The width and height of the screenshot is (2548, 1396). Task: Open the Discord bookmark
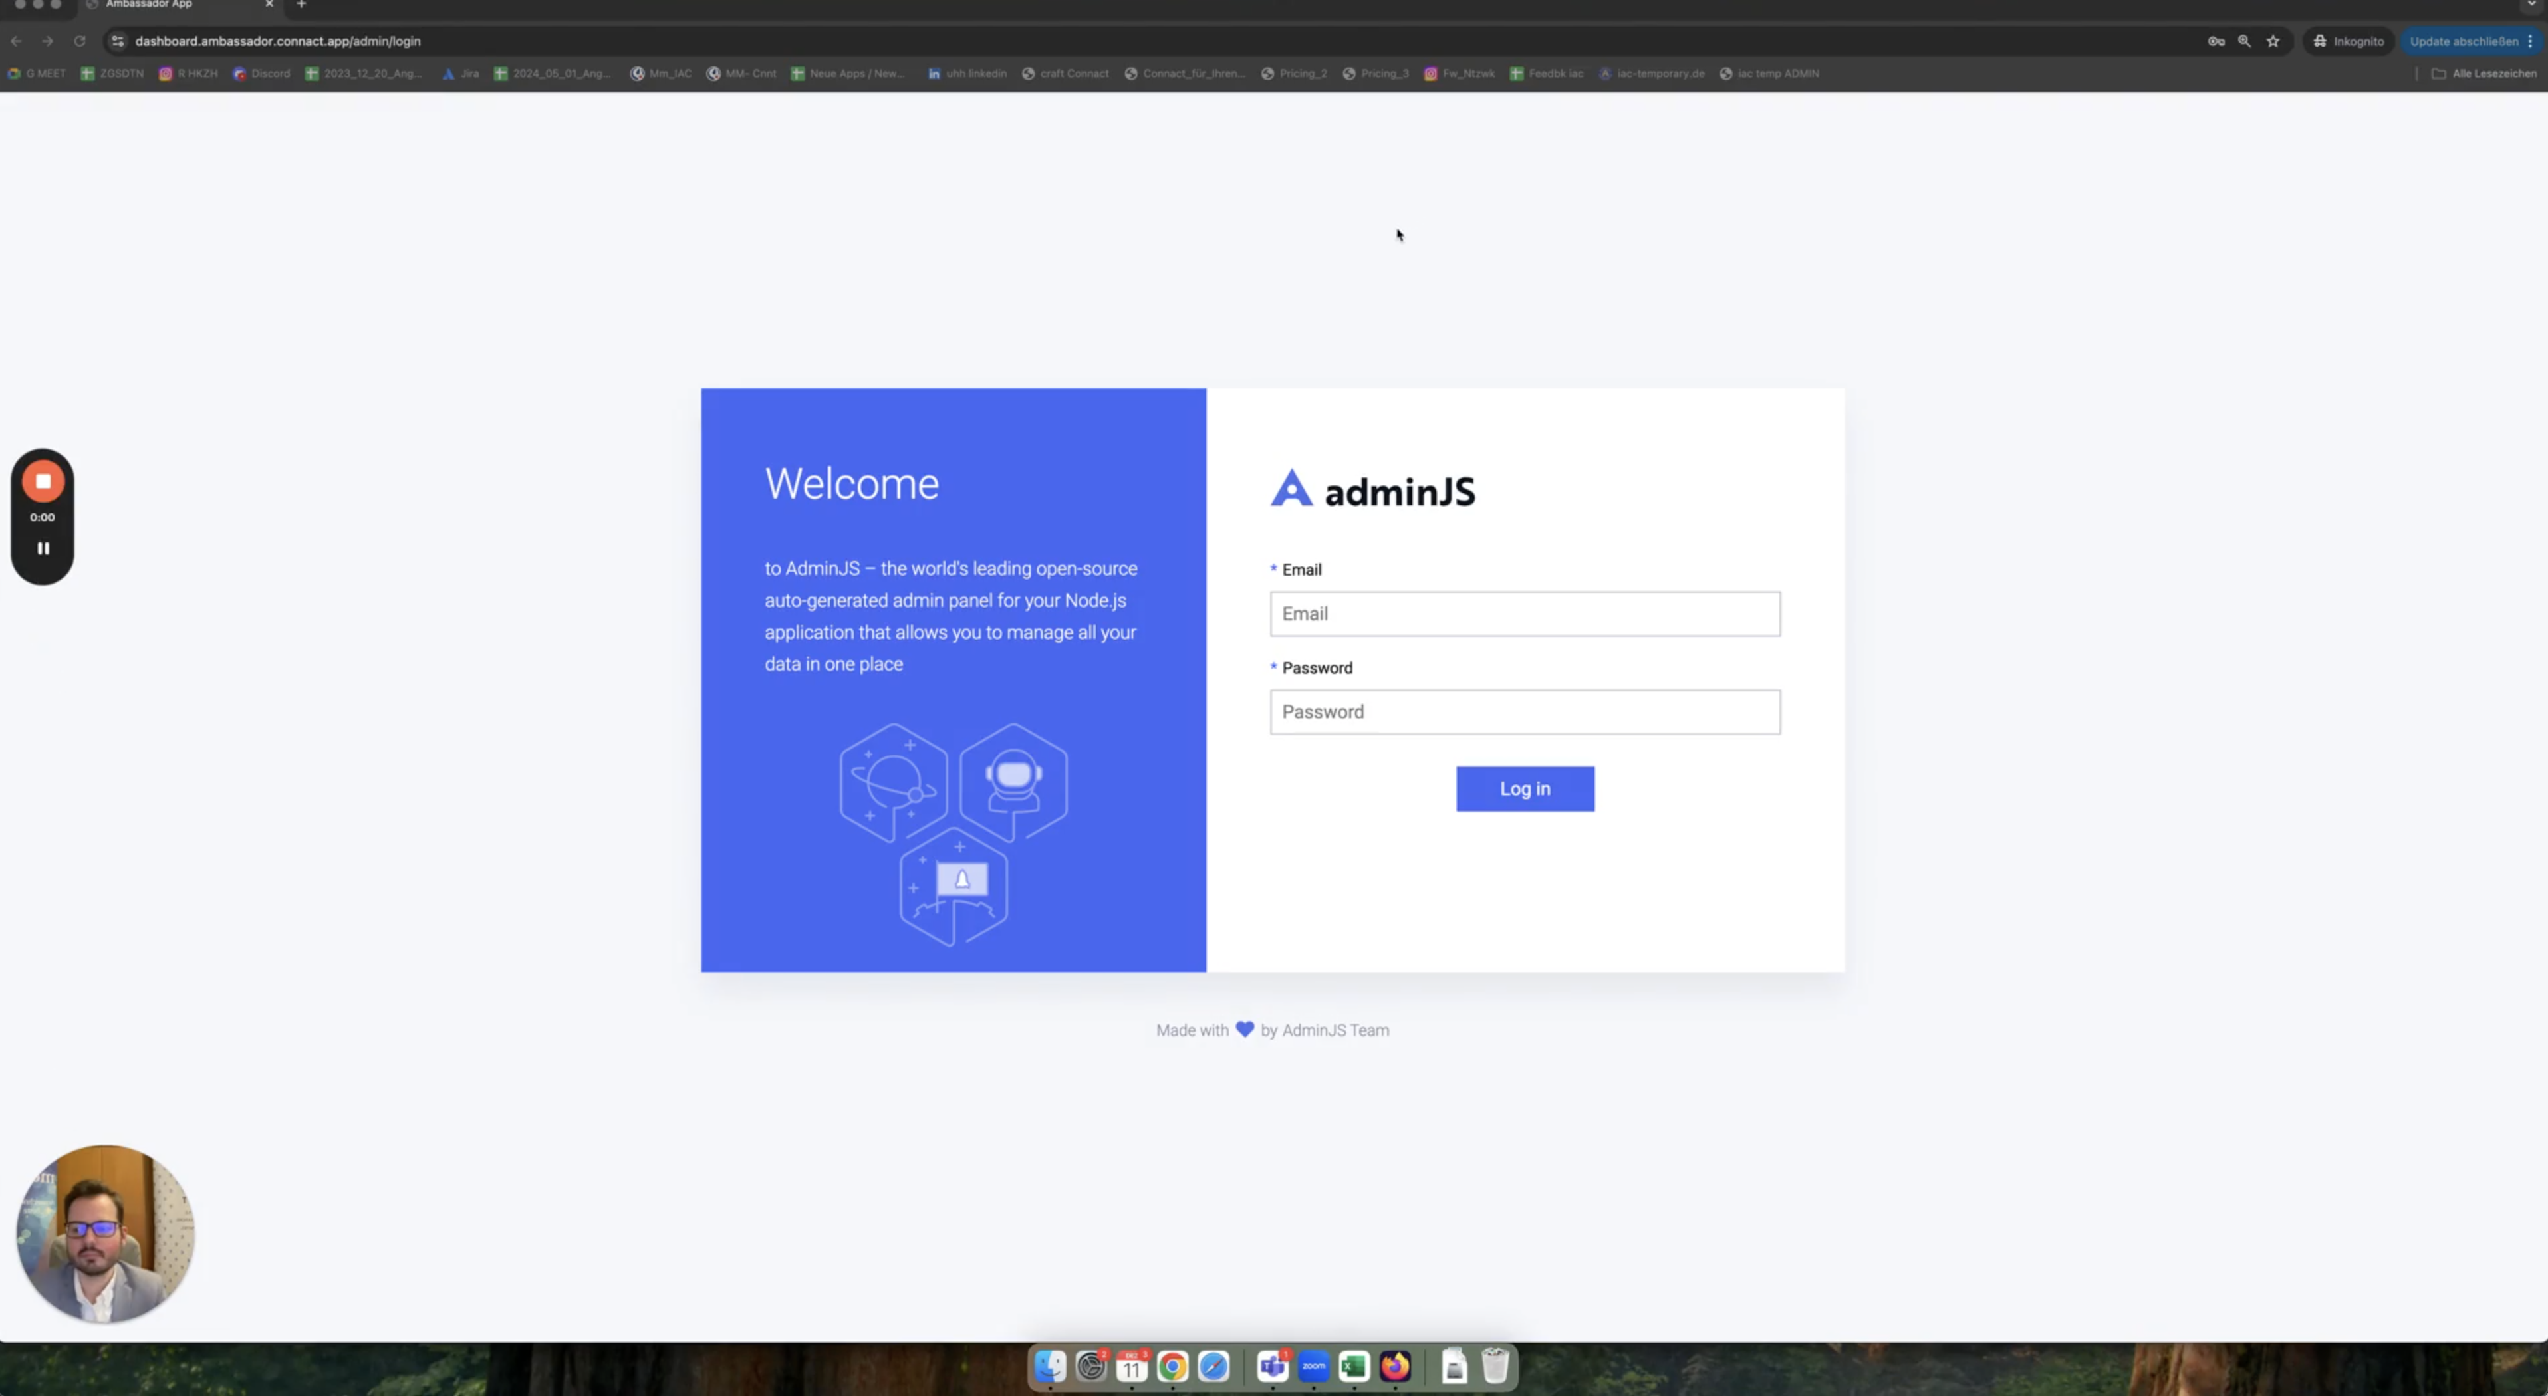pyautogui.click(x=262, y=73)
